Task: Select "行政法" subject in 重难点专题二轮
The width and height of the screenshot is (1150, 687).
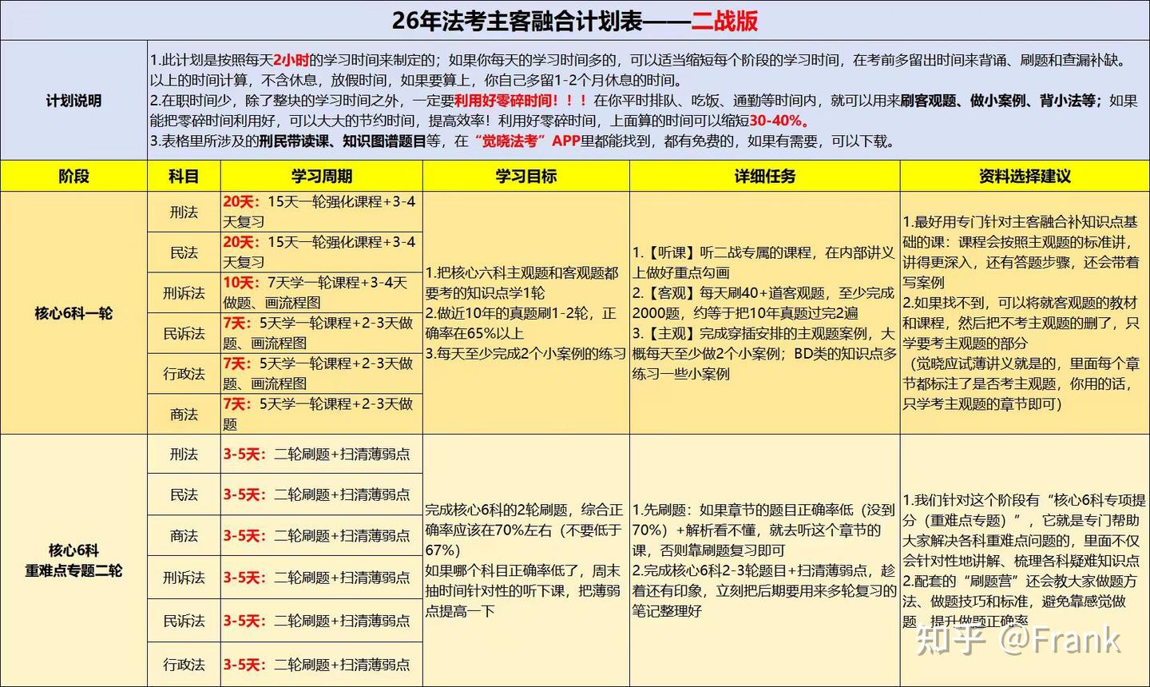Action: point(184,664)
